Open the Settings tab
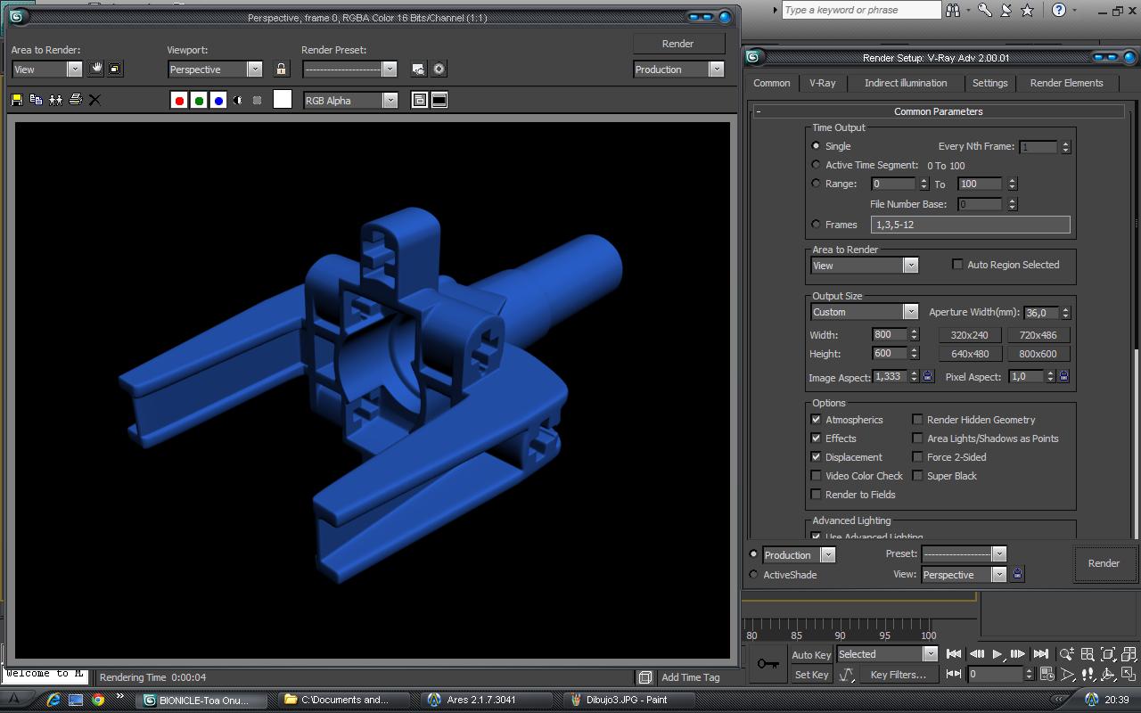The image size is (1141, 713). [x=989, y=83]
